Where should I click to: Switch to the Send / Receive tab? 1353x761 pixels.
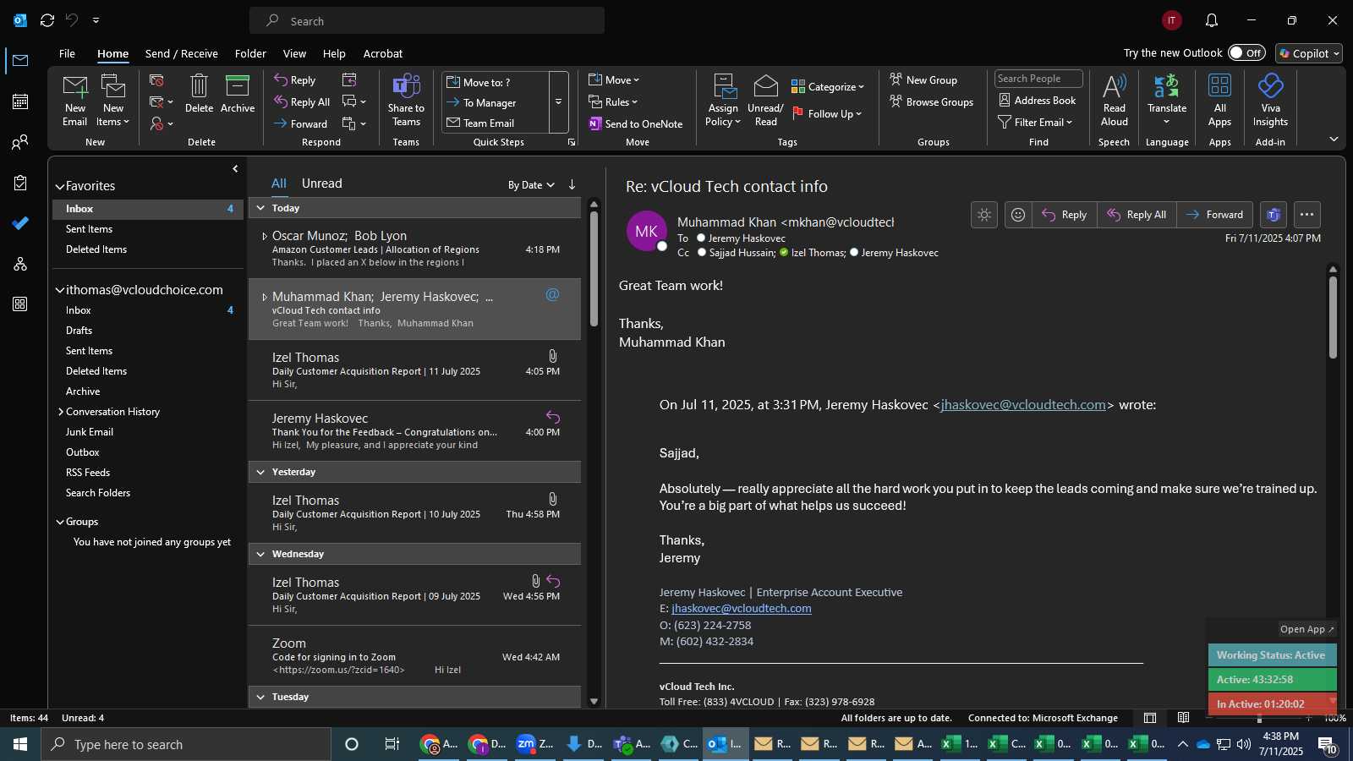tap(181, 53)
